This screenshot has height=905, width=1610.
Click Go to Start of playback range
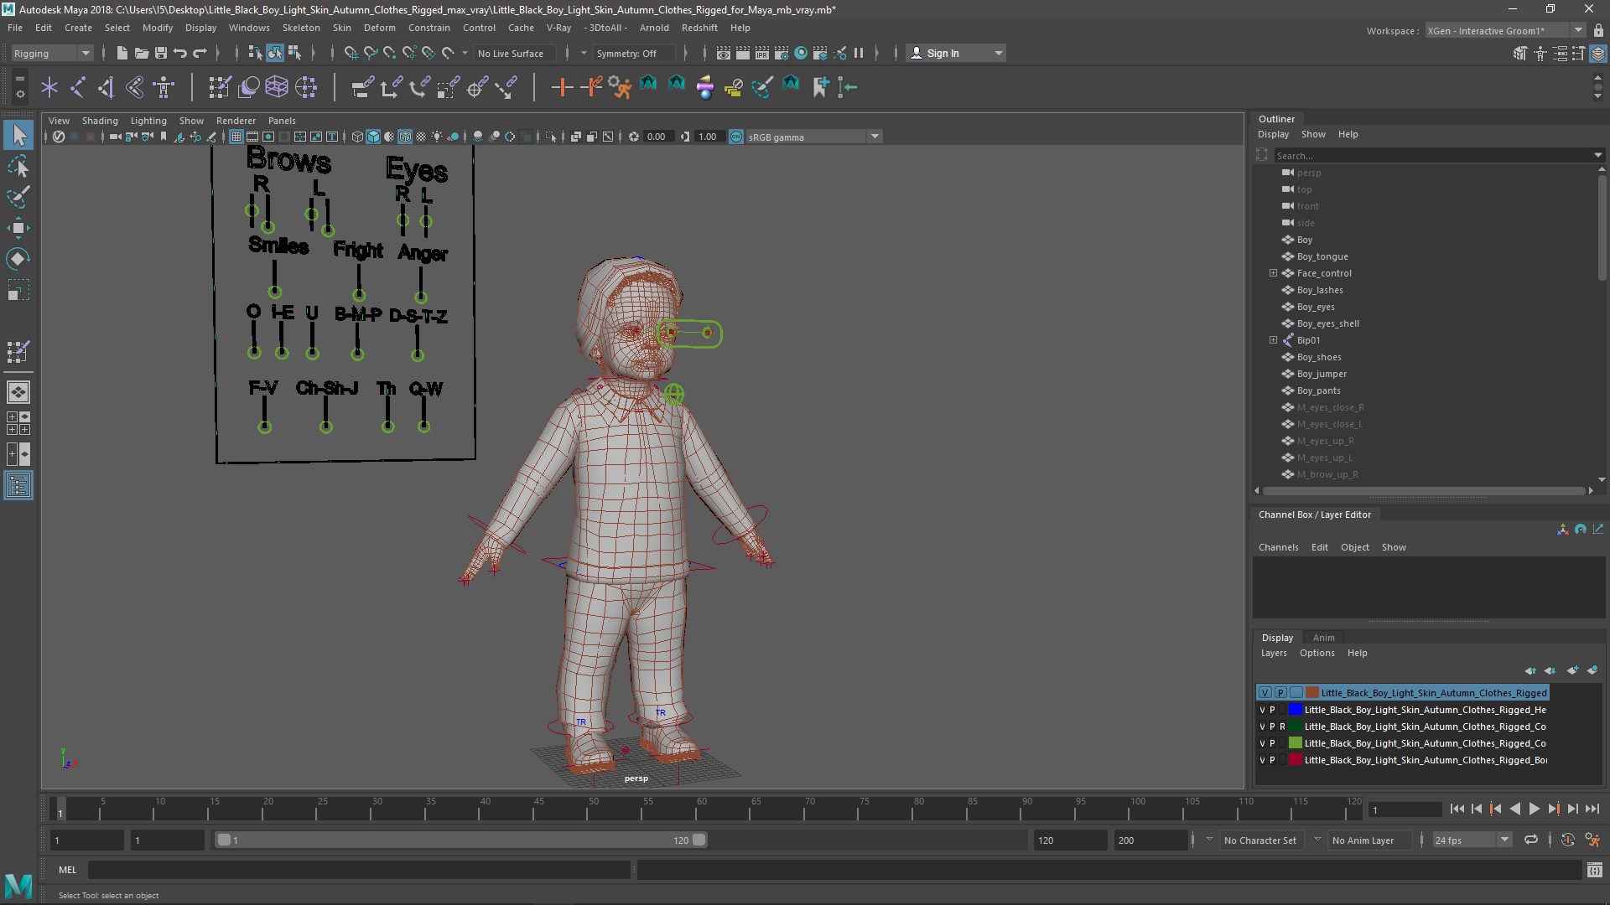pyautogui.click(x=1457, y=809)
